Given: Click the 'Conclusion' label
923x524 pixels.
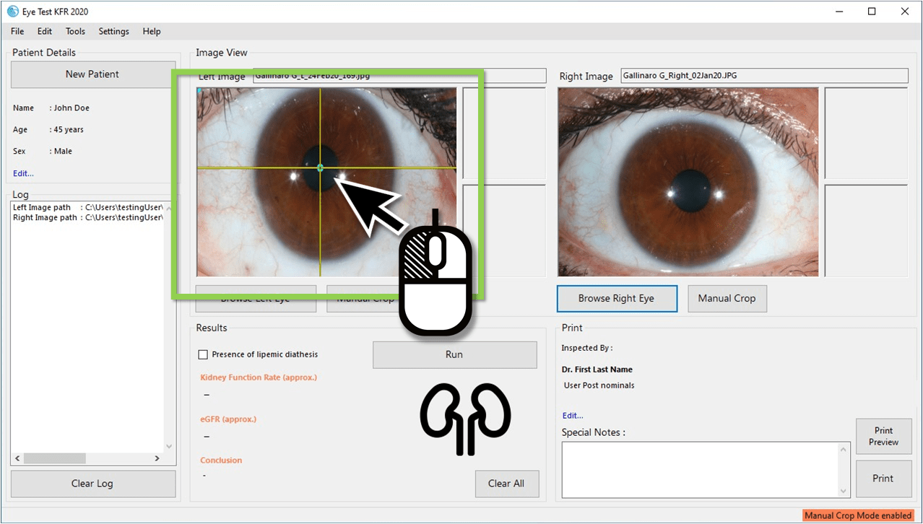Looking at the screenshot, I should coord(221,460).
